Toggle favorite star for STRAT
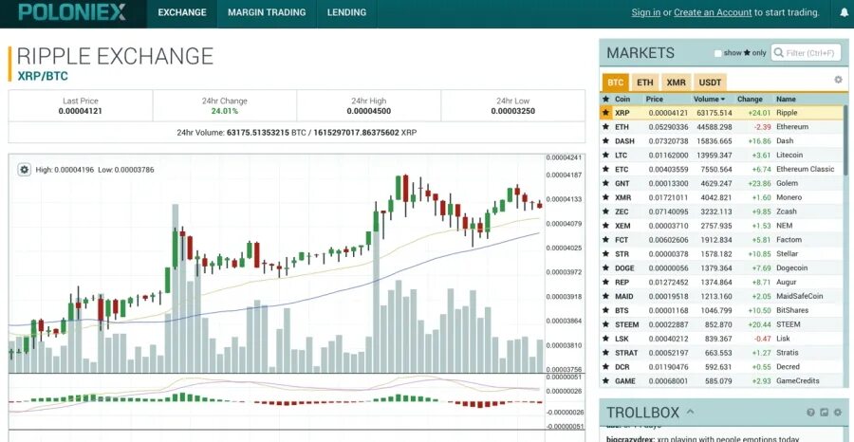Image resolution: width=854 pixels, height=442 pixels. [605, 353]
